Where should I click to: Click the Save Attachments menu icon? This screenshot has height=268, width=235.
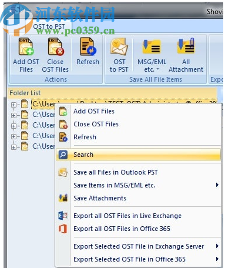pyautogui.click(x=63, y=198)
